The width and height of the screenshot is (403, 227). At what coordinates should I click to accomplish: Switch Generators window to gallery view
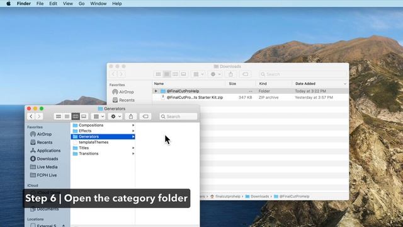84,116
